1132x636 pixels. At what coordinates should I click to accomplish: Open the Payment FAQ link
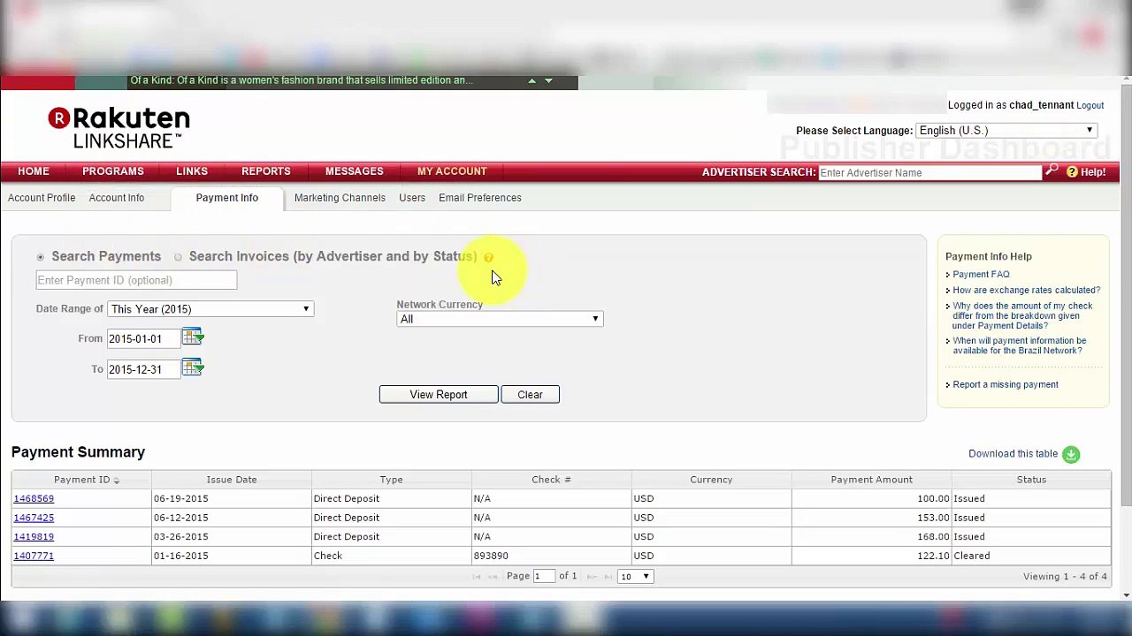(x=981, y=275)
